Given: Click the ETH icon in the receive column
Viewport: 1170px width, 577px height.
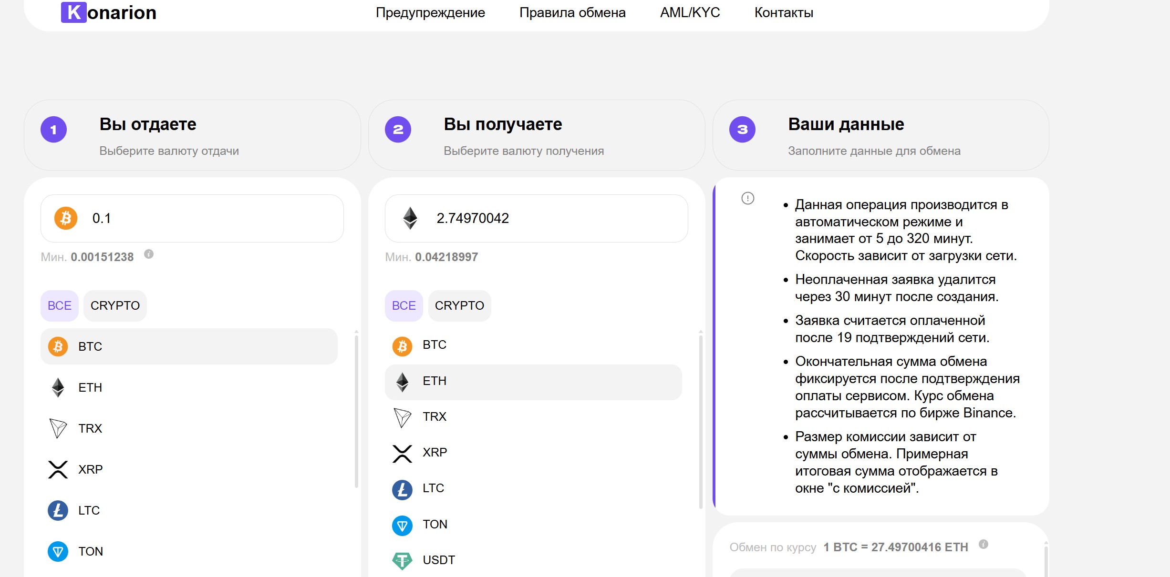Looking at the screenshot, I should tap(403, 381).
